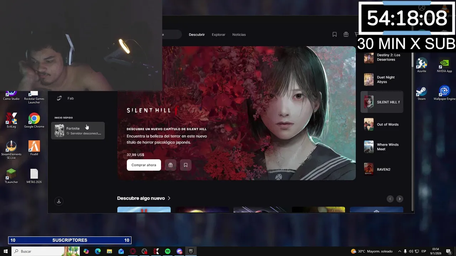Open File Explorer from the taskbar
456x256 pixels.
pyautogui.click(x=109, y=251)
